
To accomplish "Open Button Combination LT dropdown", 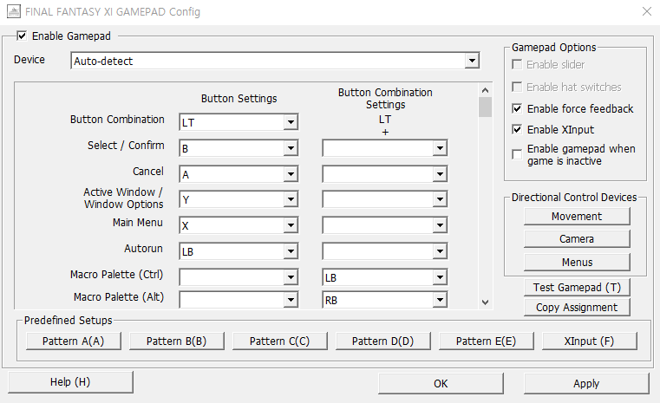I will [239, 122].
